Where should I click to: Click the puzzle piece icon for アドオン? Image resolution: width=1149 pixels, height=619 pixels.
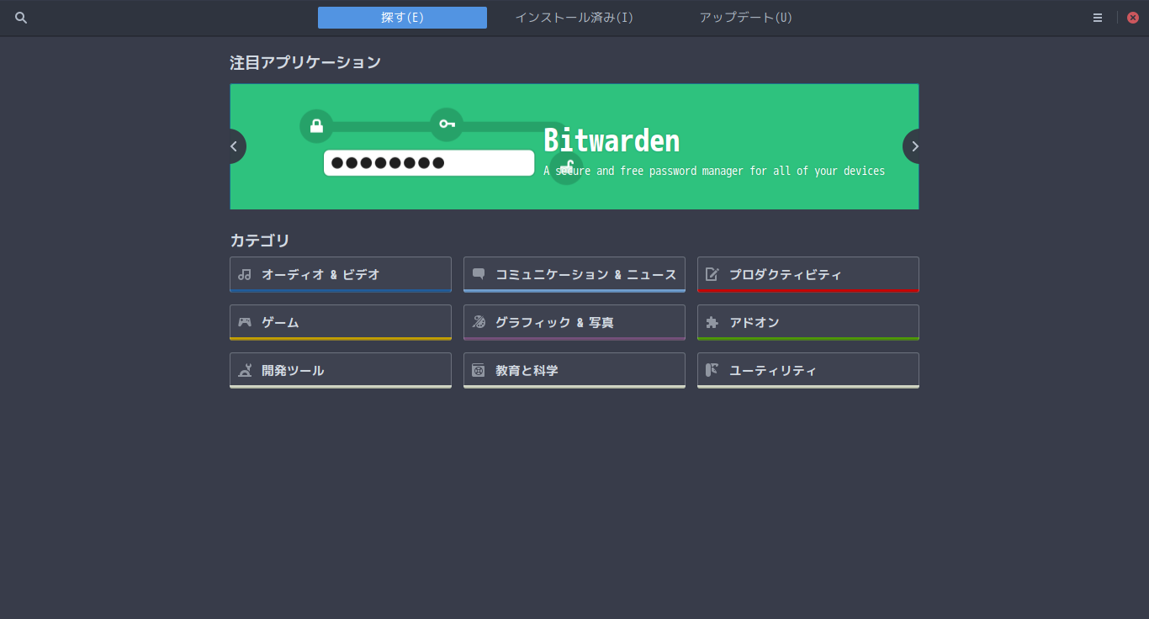(x=712, y=322)
